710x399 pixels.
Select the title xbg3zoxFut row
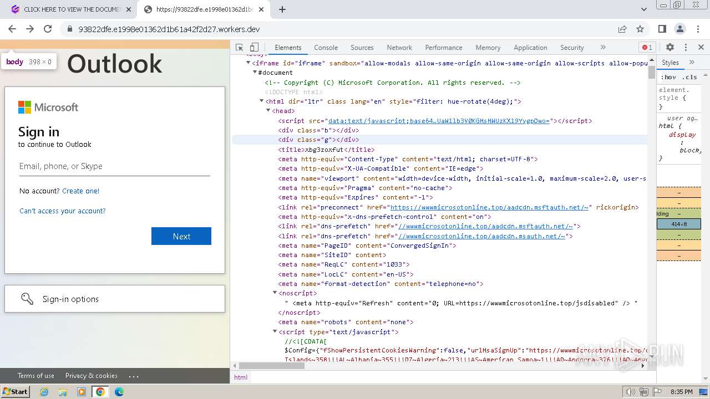pyautogui.click(x=326, y=150)
